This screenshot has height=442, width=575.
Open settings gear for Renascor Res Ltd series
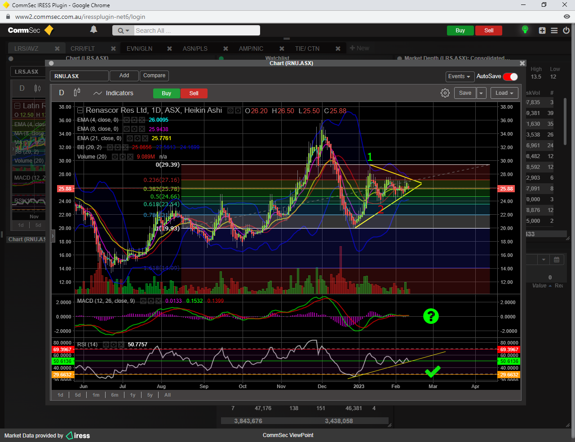click(x=238, y=110)
